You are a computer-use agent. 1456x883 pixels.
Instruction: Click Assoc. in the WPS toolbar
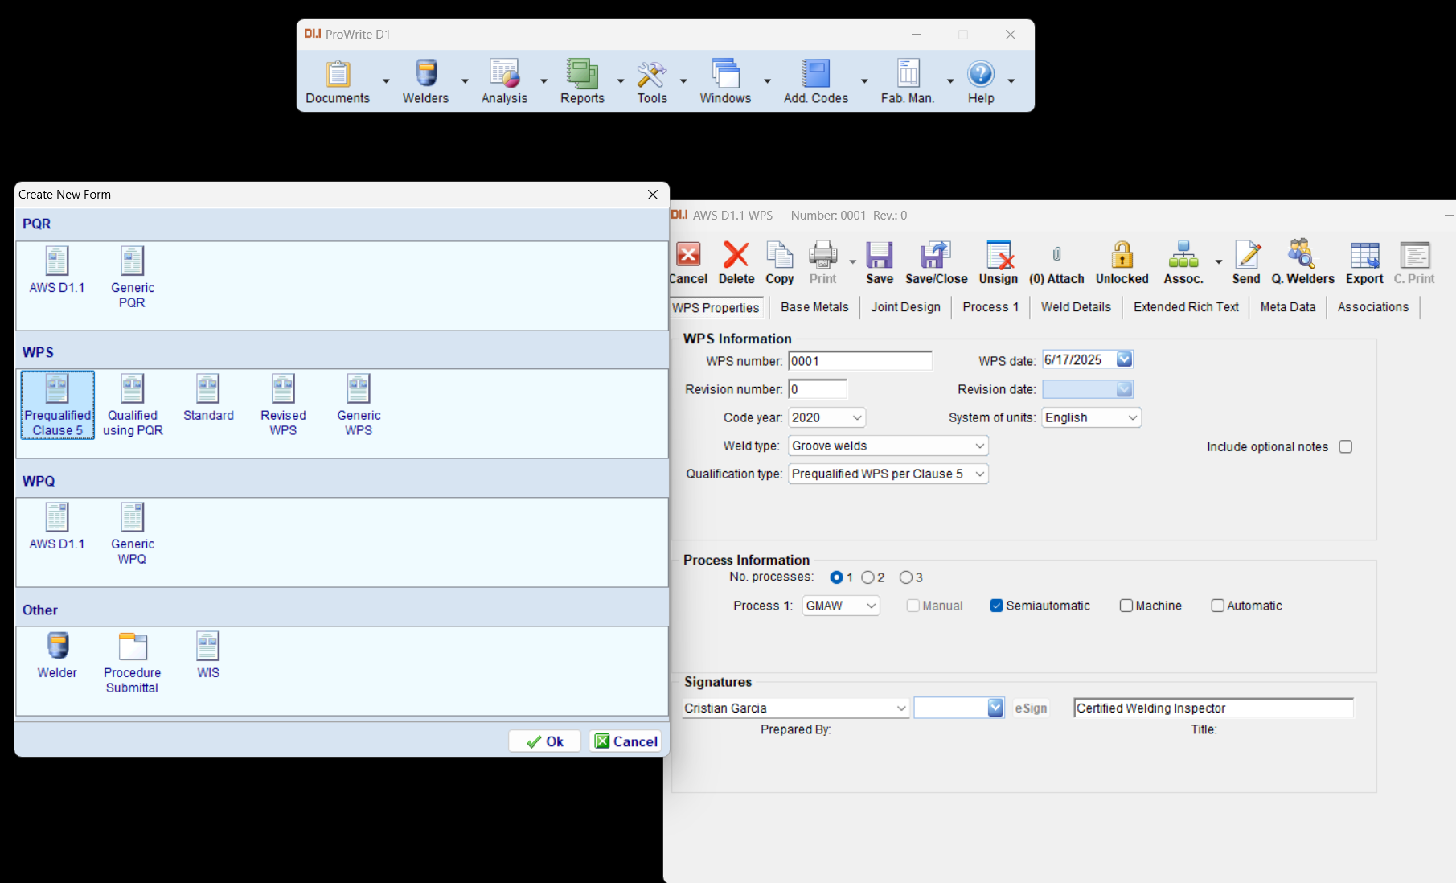(x=1183, y=262)
